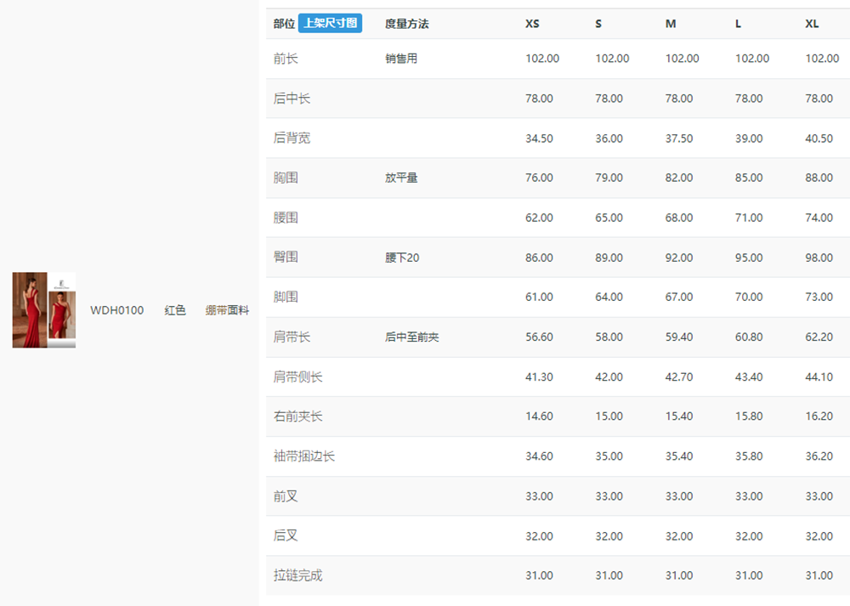Click the XL size column header
This screenshot has height=606, width=850.
pyautogui.click(x=812, y=24)
